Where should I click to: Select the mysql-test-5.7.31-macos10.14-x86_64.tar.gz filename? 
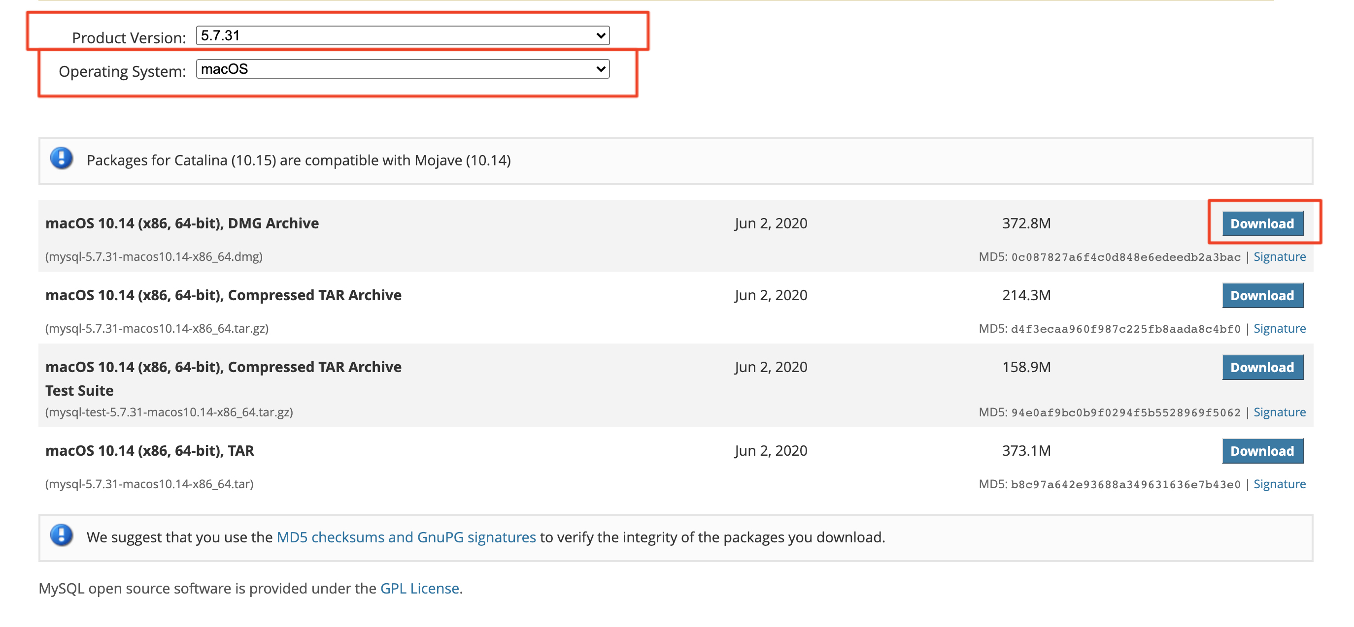tap(169, 412)
